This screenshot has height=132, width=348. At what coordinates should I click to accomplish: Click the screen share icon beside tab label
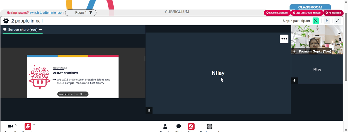(5, 30)
